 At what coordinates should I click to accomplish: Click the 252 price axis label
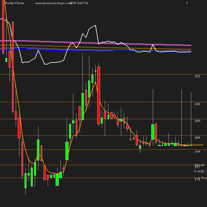197,76
